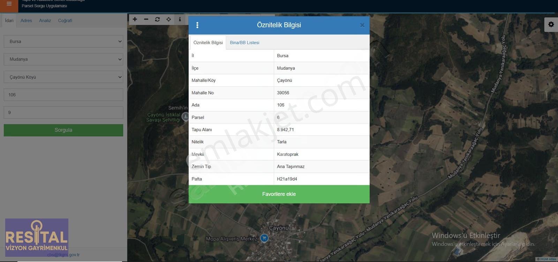Switch to the Coğrafi tab
The image size is (558, 262).
pos(65,21)
